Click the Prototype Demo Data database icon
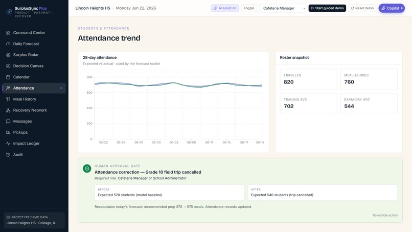Image resolution: width=412 pixels, height=232 pixels. pyautogui.click(x=8, y=217)
